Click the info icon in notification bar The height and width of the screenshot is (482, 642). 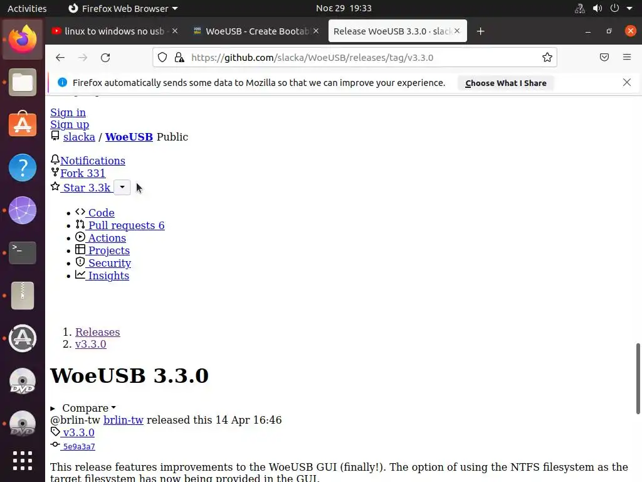pyautogui.click(x=62, y=82)
